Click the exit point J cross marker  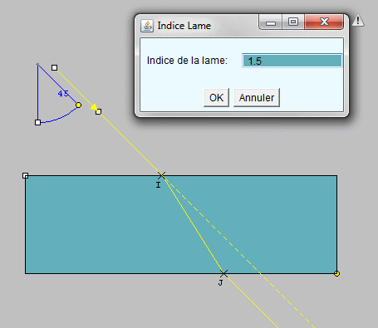pos(223,273)
